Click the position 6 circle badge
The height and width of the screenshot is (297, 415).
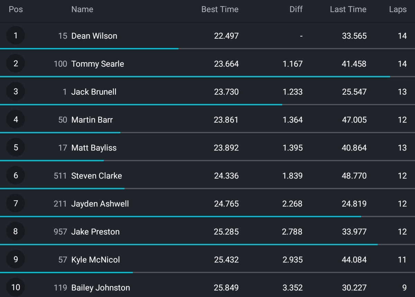(16, 175)
